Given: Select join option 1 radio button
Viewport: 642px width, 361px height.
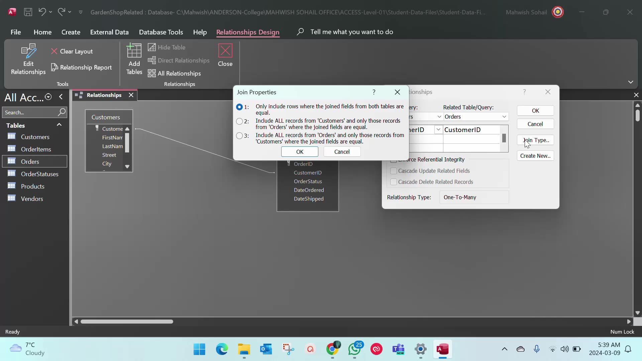Looking at the screenshot, I should pos(239,107).
